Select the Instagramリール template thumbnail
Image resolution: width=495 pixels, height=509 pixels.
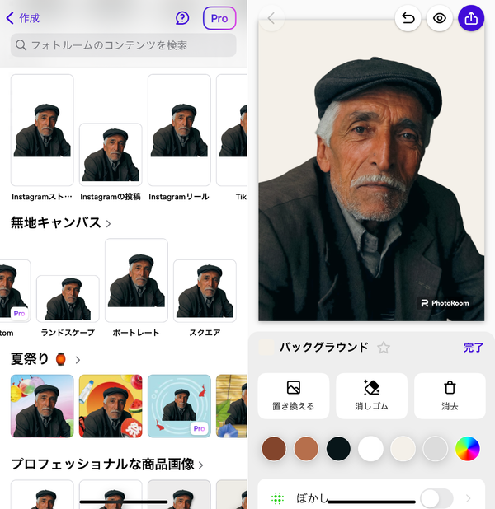click(179, 130)
